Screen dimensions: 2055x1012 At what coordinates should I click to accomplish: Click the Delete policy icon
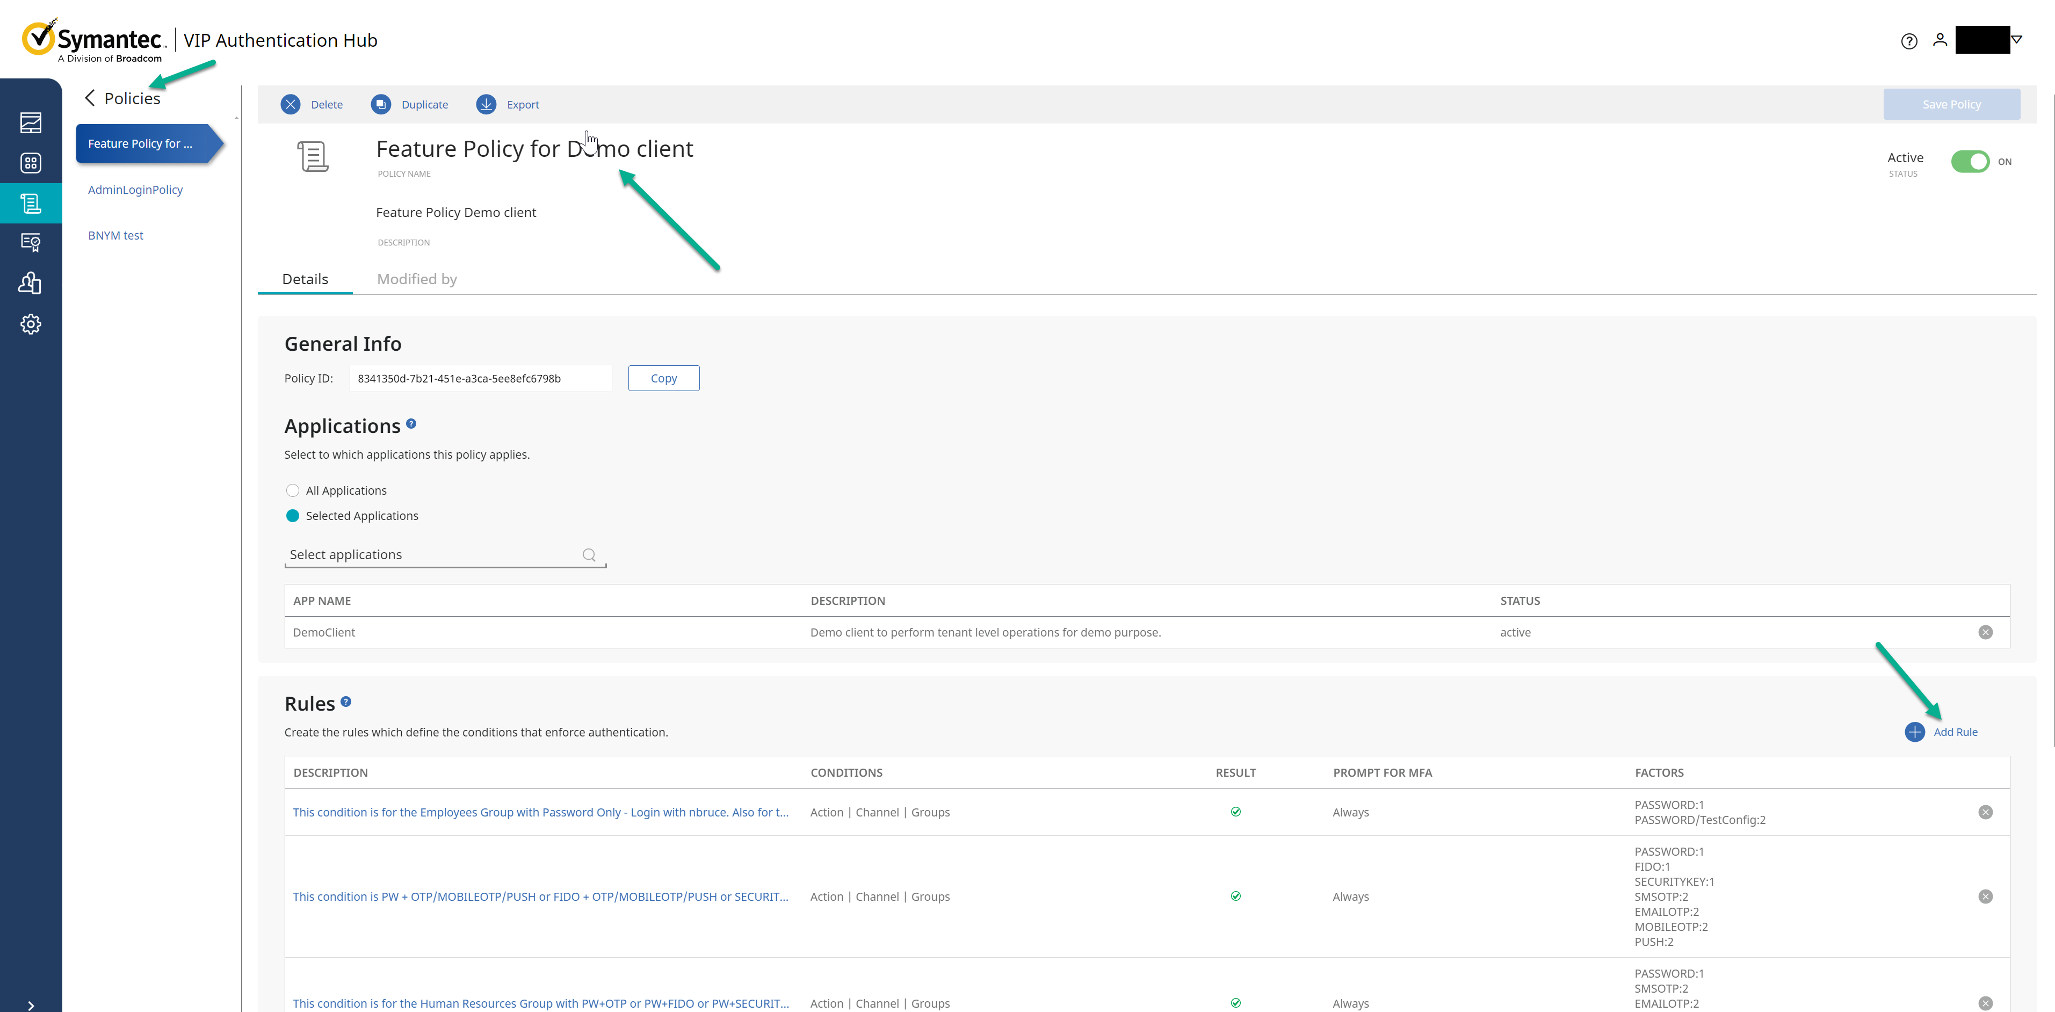(x=291, y=105)
